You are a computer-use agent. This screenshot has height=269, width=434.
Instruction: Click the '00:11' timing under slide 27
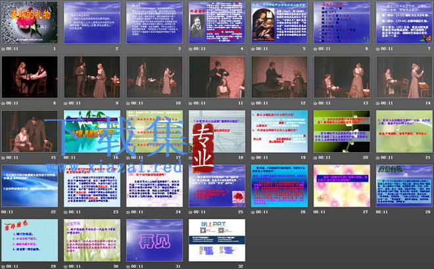point(319,212)
